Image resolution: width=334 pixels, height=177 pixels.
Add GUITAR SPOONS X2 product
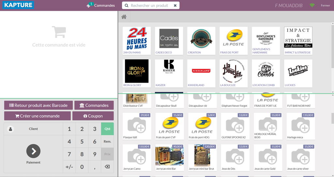click(x=235, y=126)
